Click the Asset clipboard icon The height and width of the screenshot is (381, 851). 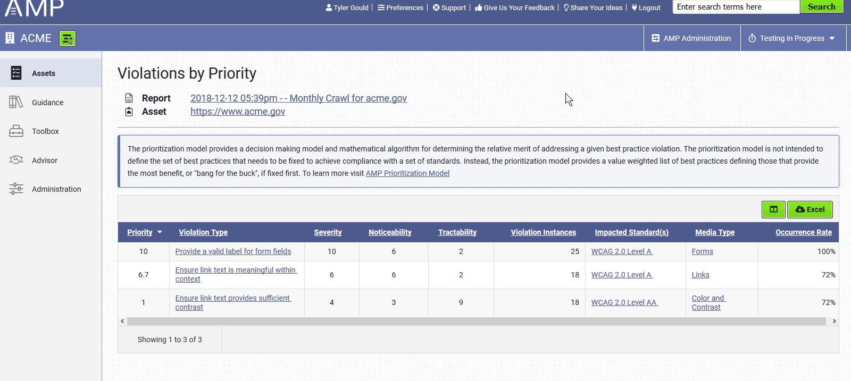pyautogui.click(x=129, y=112)
